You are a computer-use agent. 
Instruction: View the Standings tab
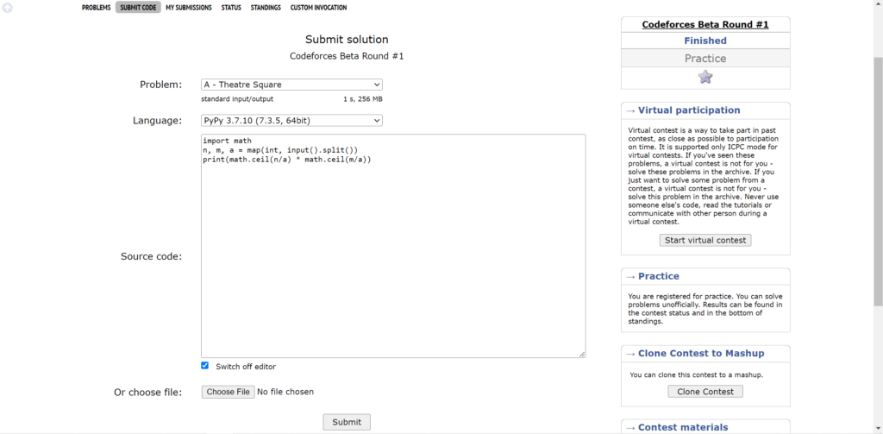(x=266, y=8)
